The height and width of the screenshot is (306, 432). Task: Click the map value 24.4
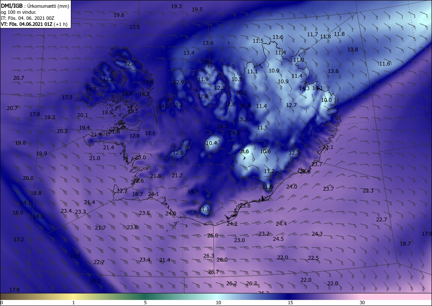281,224
